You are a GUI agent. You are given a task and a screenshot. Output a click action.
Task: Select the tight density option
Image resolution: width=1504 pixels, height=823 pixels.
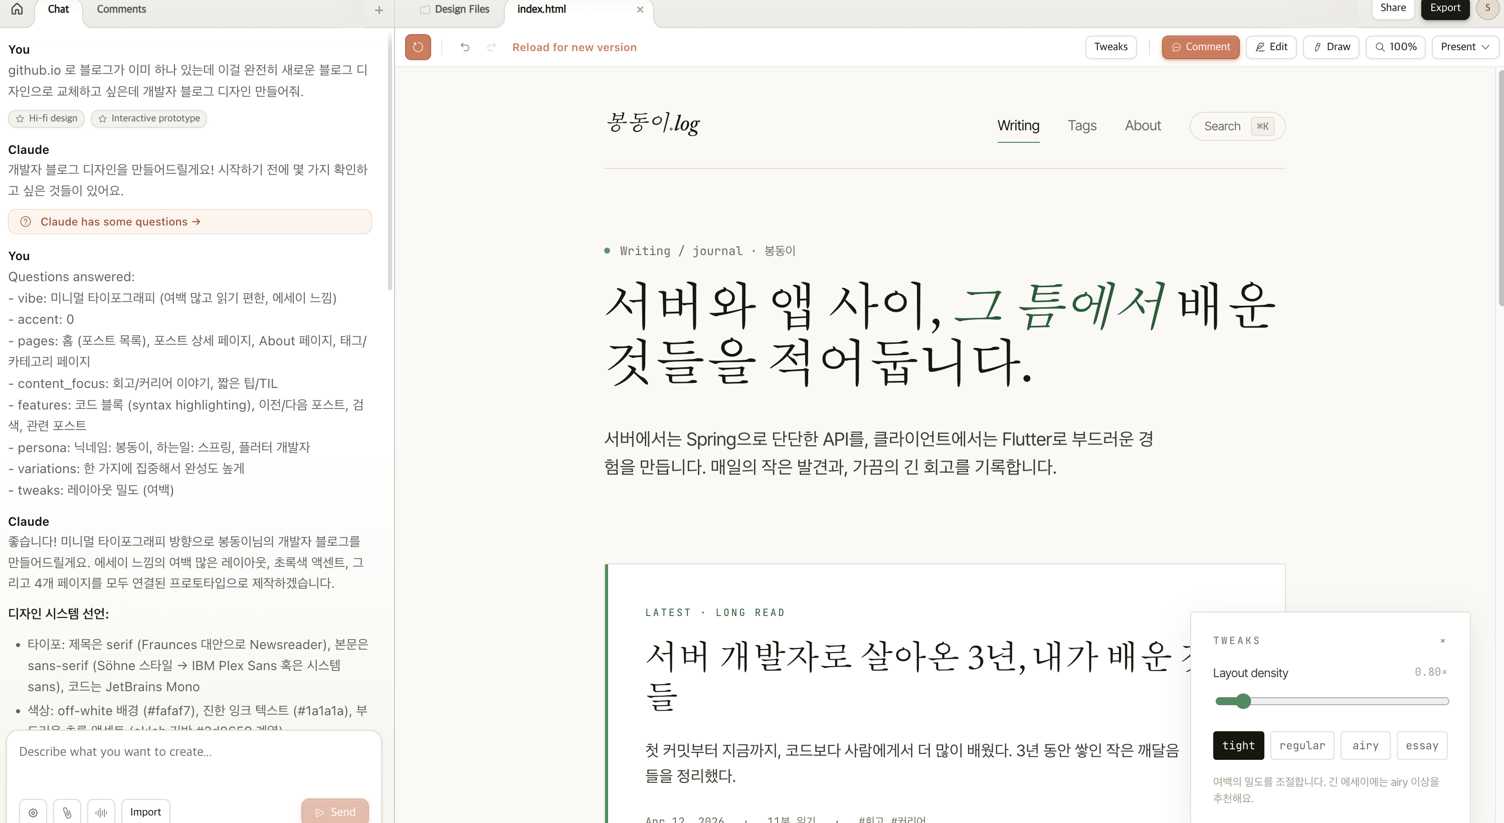click(x=1238, y=745)
